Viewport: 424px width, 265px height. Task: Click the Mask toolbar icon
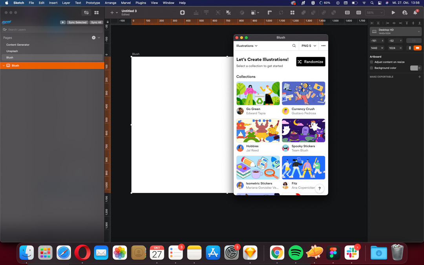(x=242, y=13)
